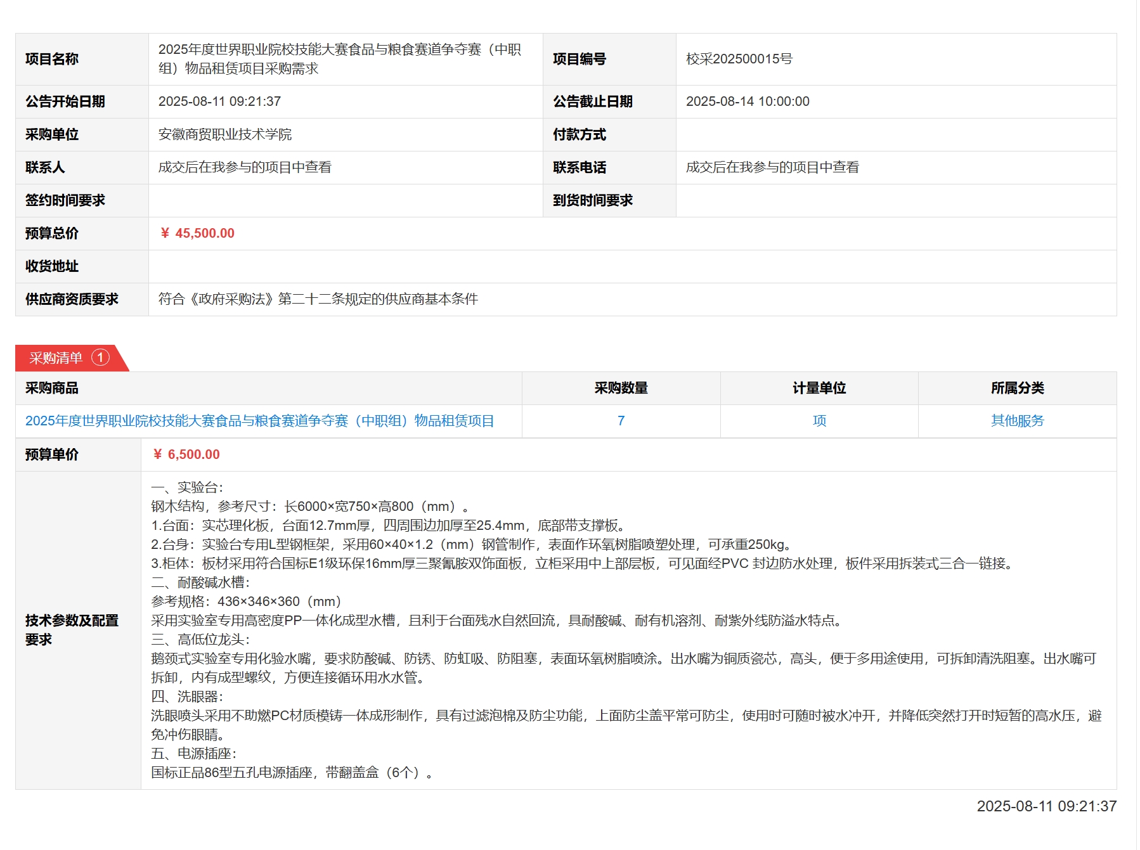Open the 其他服务 category link

click(x=1017, y=421)
